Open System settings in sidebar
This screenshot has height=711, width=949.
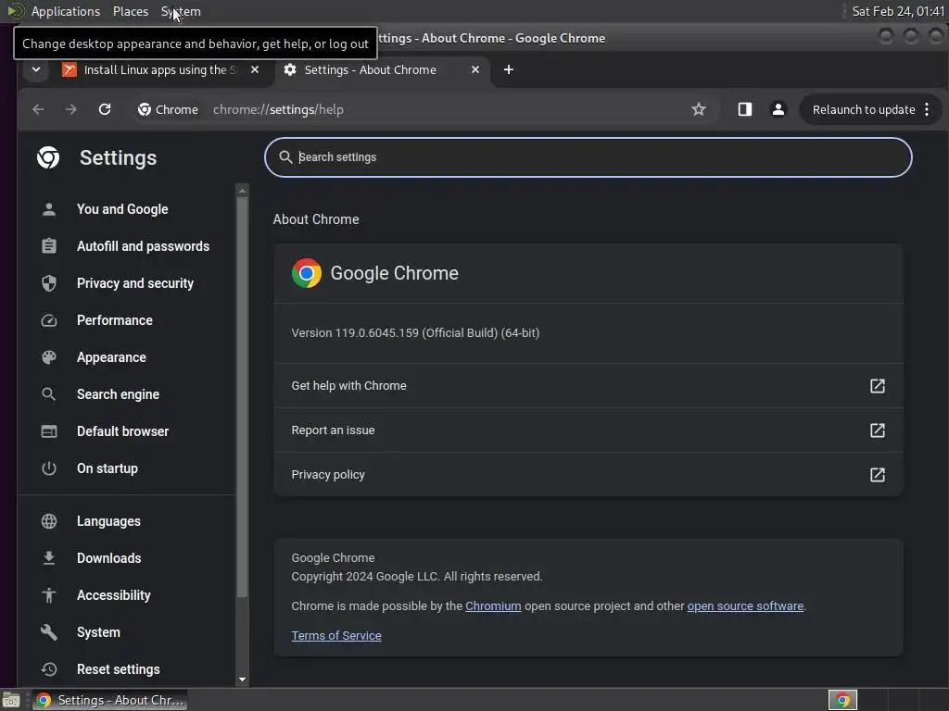(x=98, y=632)
